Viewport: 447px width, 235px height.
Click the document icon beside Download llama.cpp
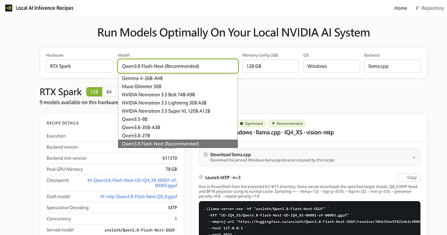click(206, 155)
